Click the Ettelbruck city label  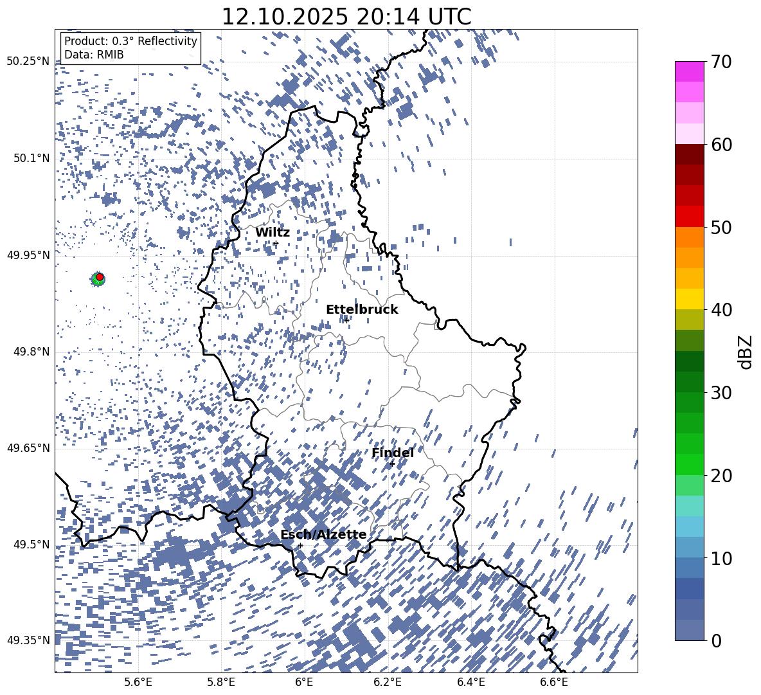(x=362, y=310)
